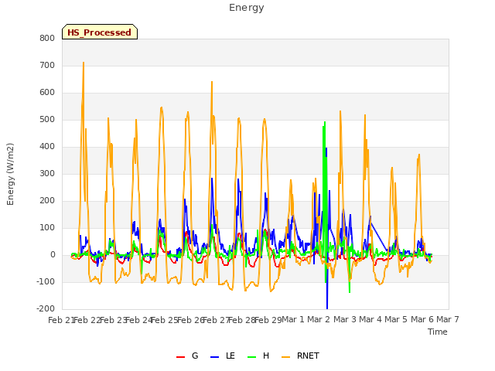Click the blue LE dip reaching -200
Screen dimensions: 495x371
click(x=327, y=307)
